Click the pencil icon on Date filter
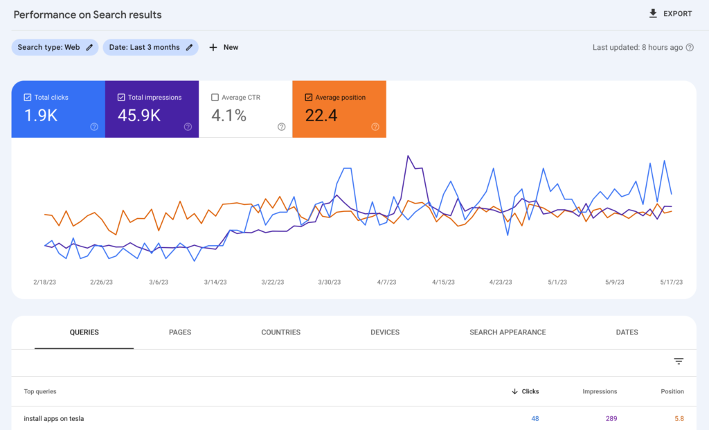709x430 pixels. (189, 47)
